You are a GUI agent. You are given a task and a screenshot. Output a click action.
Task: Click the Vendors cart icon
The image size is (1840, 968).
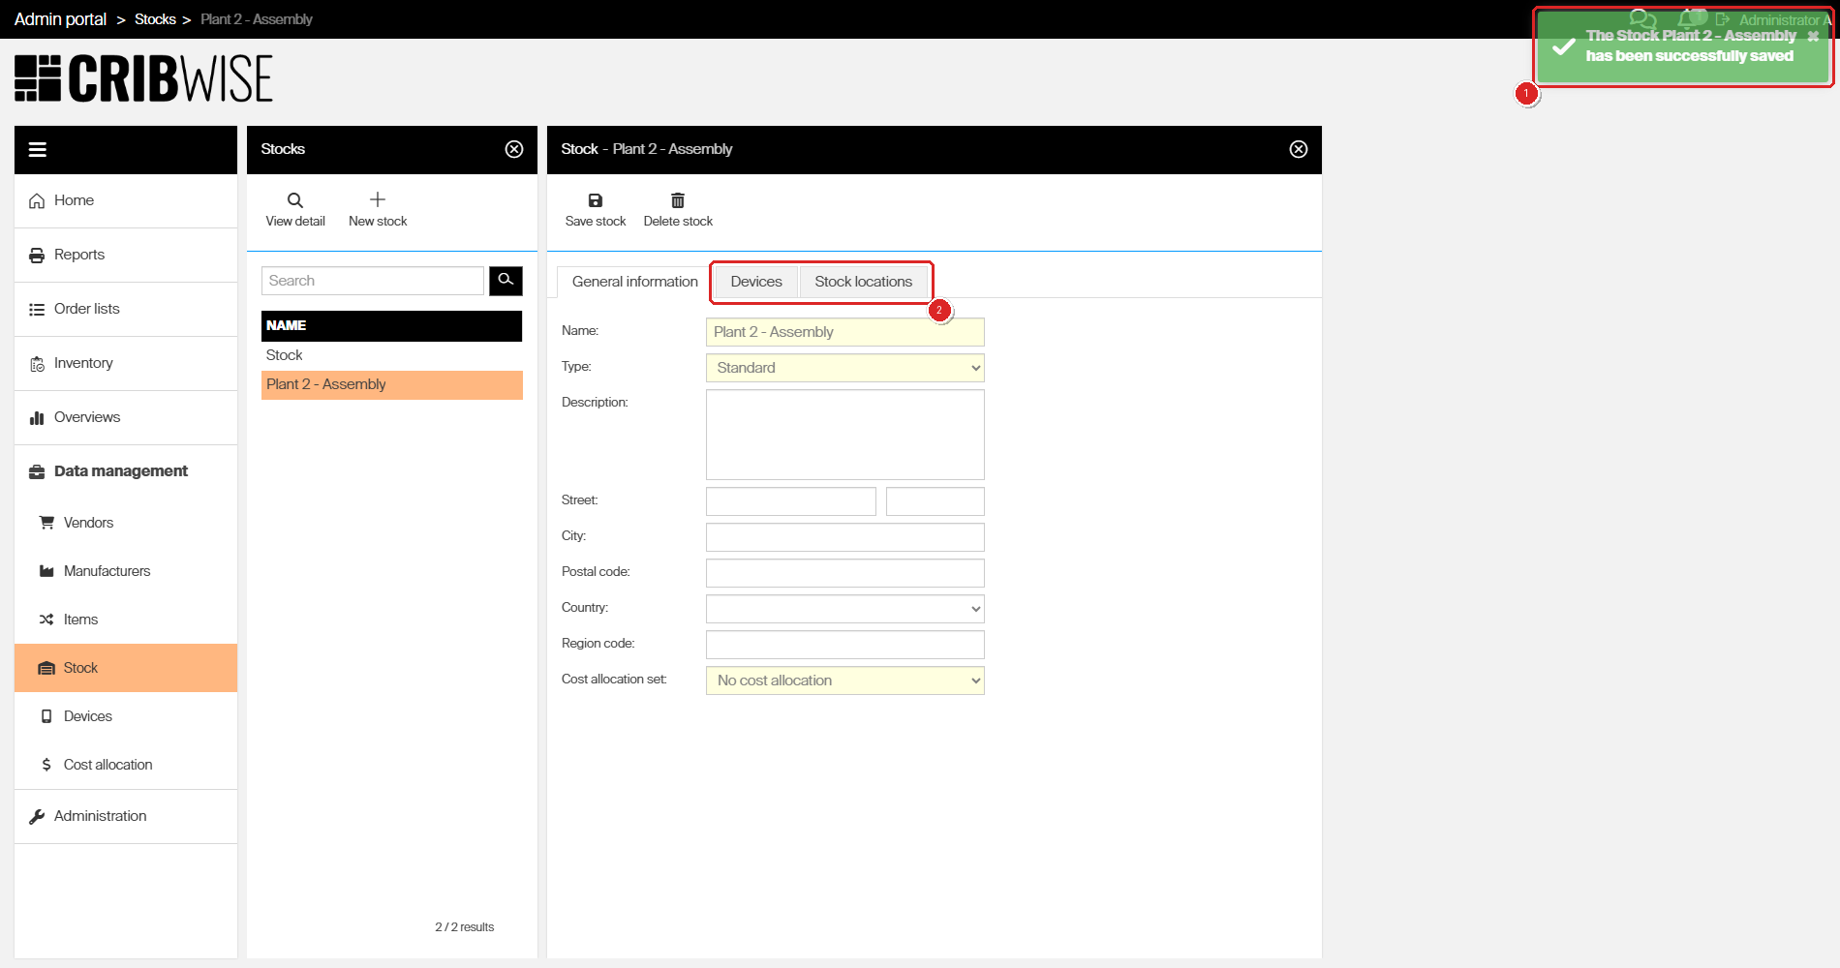pyautogui.click(x=46, y=523)
